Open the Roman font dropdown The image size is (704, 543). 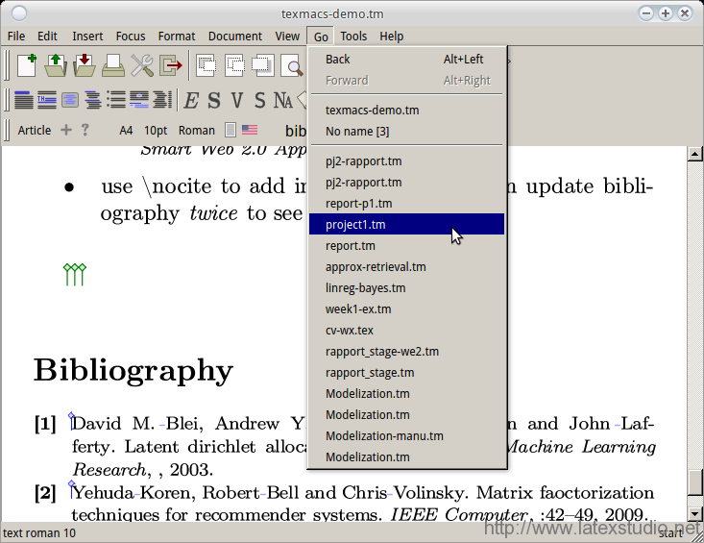point(197,131)
